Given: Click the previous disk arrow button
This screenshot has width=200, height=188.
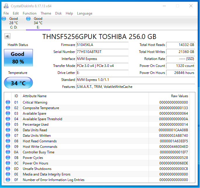Looking at the screenshot, I should pos(8,36).
